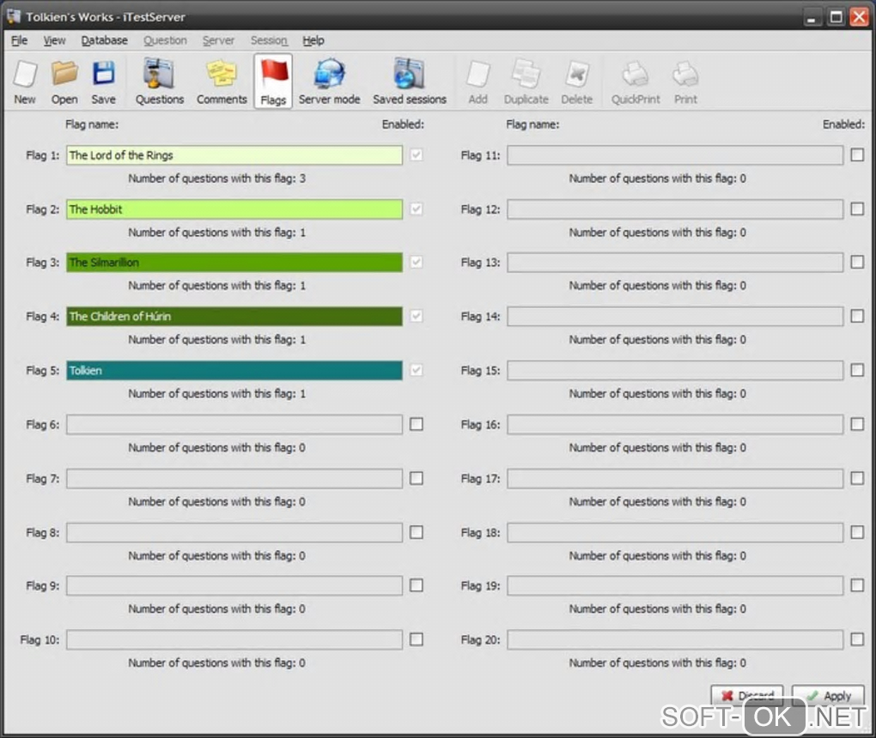Click the empty Flag 9 name field
The width and height of the screenshot is (876, 738).
tap(234, 585)
